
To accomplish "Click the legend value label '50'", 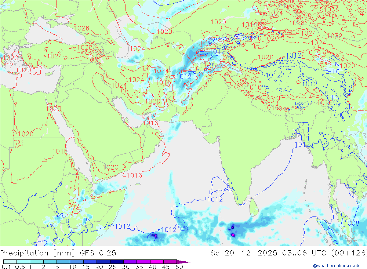I will click(179, 267).
